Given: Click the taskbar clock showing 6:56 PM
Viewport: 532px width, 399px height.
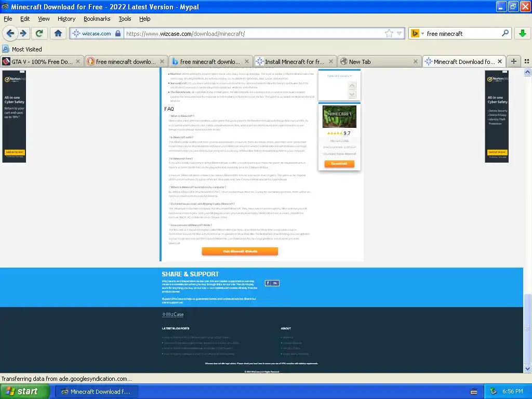Looking at the screenshot, I should coord(512,392).
